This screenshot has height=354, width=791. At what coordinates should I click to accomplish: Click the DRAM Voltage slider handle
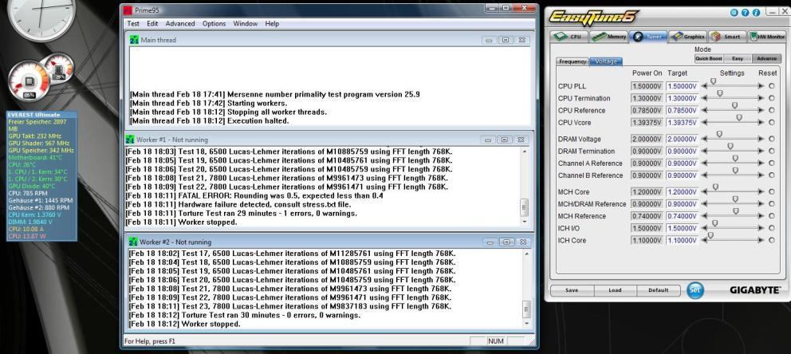[719, 134]
